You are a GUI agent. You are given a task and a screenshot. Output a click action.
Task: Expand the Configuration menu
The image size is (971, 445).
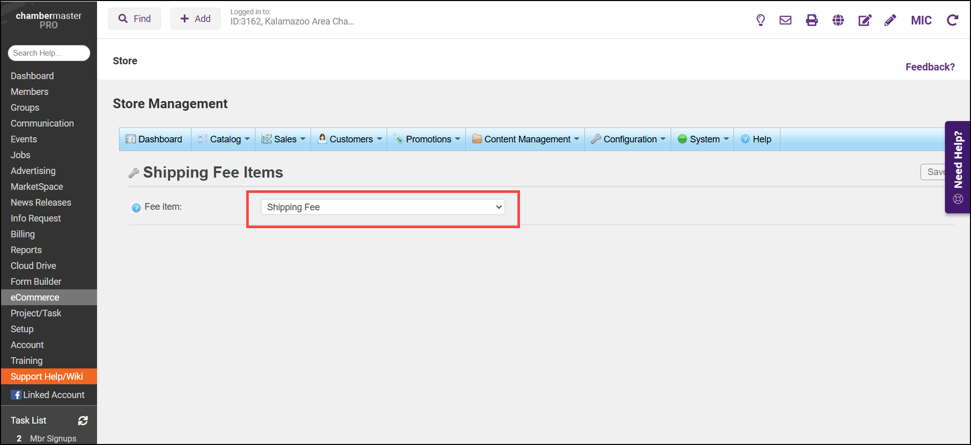[x=628, y=139]
